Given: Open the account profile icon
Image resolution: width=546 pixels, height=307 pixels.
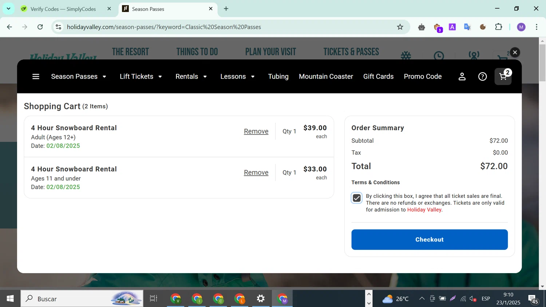Looking at the screenshot, I should pos(462,76).
